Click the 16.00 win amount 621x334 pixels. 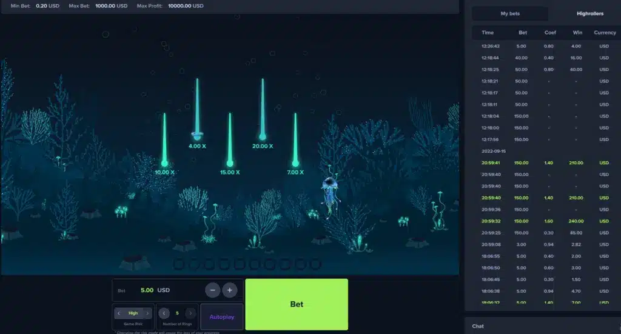tap(576, 58)
